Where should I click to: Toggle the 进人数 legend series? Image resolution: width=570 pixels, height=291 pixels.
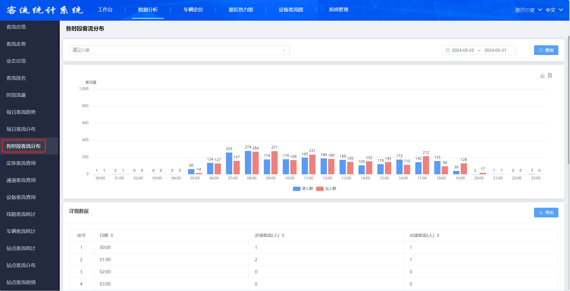click(x=303, y=189)
